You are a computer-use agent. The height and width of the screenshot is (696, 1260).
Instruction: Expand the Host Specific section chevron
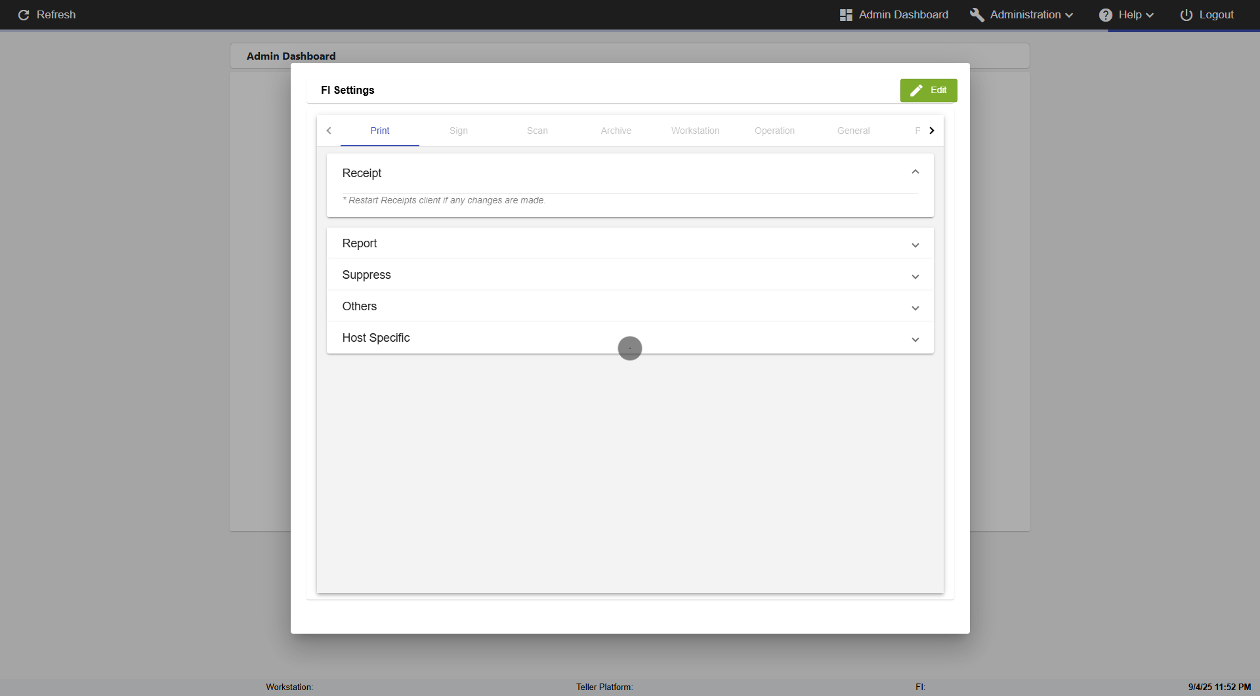click(915, 340)
